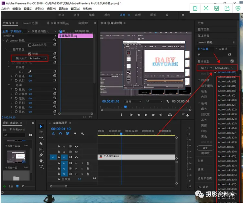Play the program monitor
The image size is (243, 205).
pyautogui.click(x=146, y=115)
